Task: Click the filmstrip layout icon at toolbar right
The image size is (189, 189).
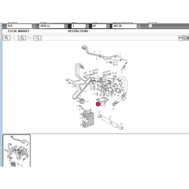Action: coord(182,38)
